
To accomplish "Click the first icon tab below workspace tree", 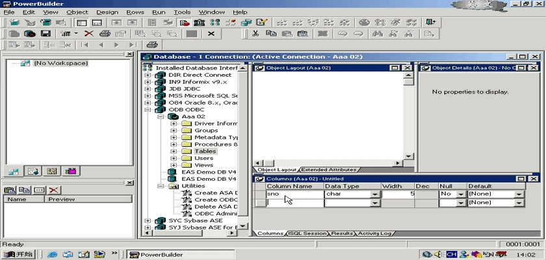I will pos(14,171).
